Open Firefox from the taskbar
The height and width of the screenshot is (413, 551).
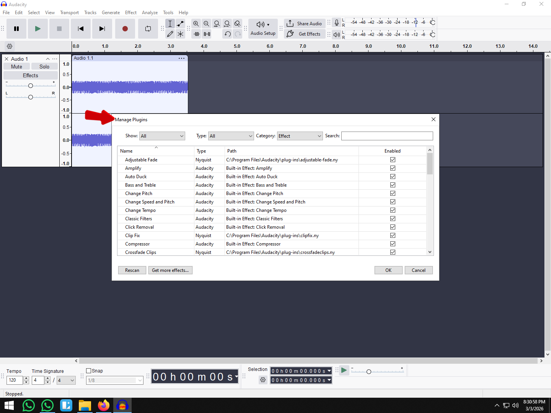click(x=103, y=405)
